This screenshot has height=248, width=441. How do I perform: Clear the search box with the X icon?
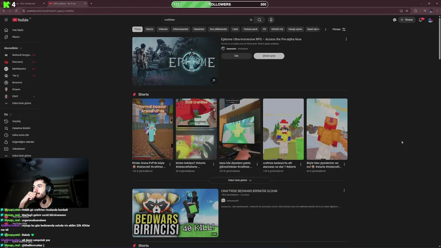point(251,20)
